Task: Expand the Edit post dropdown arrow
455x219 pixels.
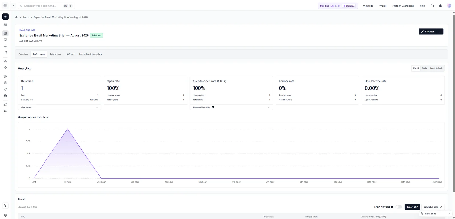Action: 440,32
